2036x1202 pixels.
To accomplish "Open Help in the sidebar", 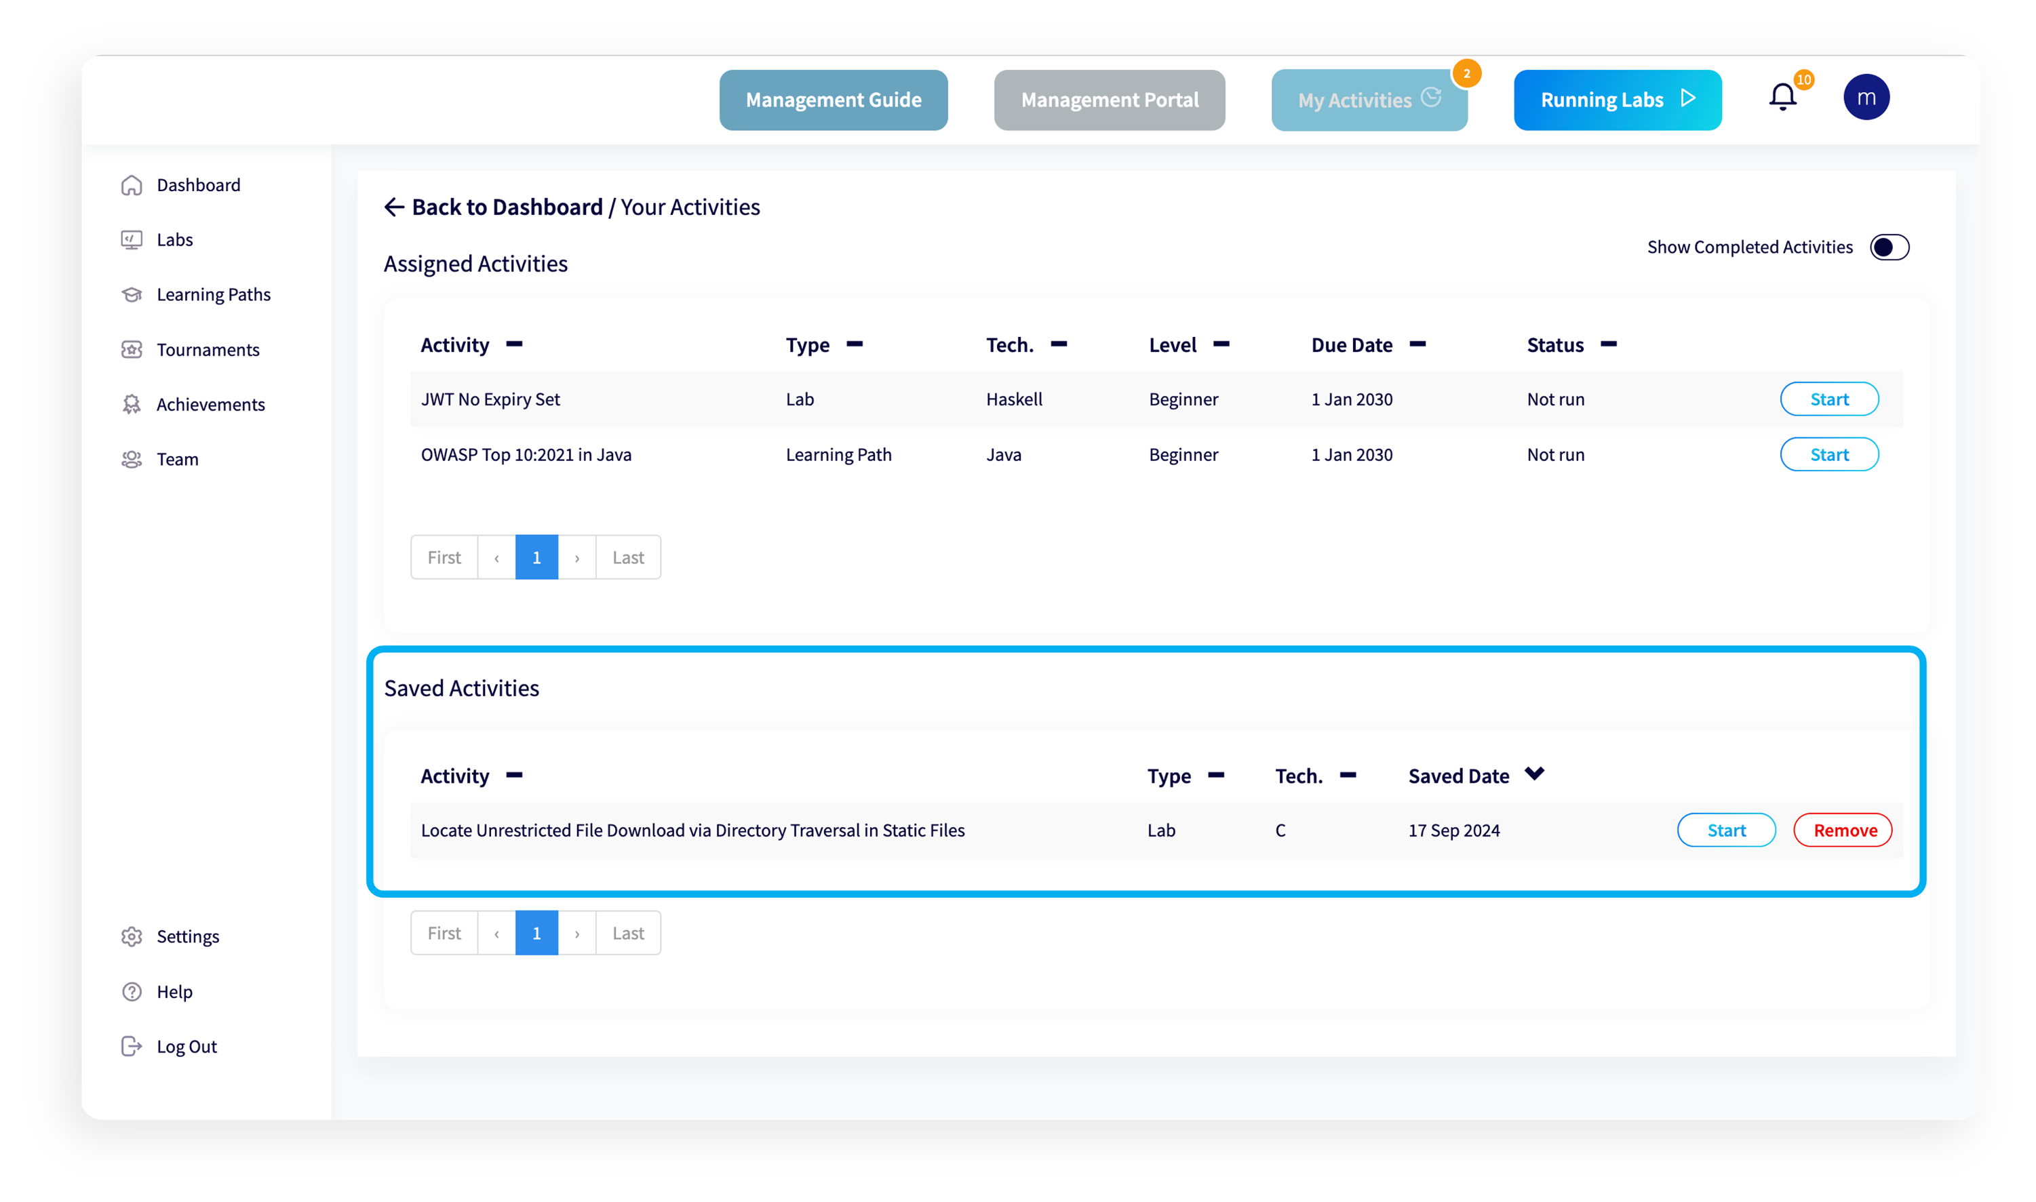I will (x=175, y=993).
